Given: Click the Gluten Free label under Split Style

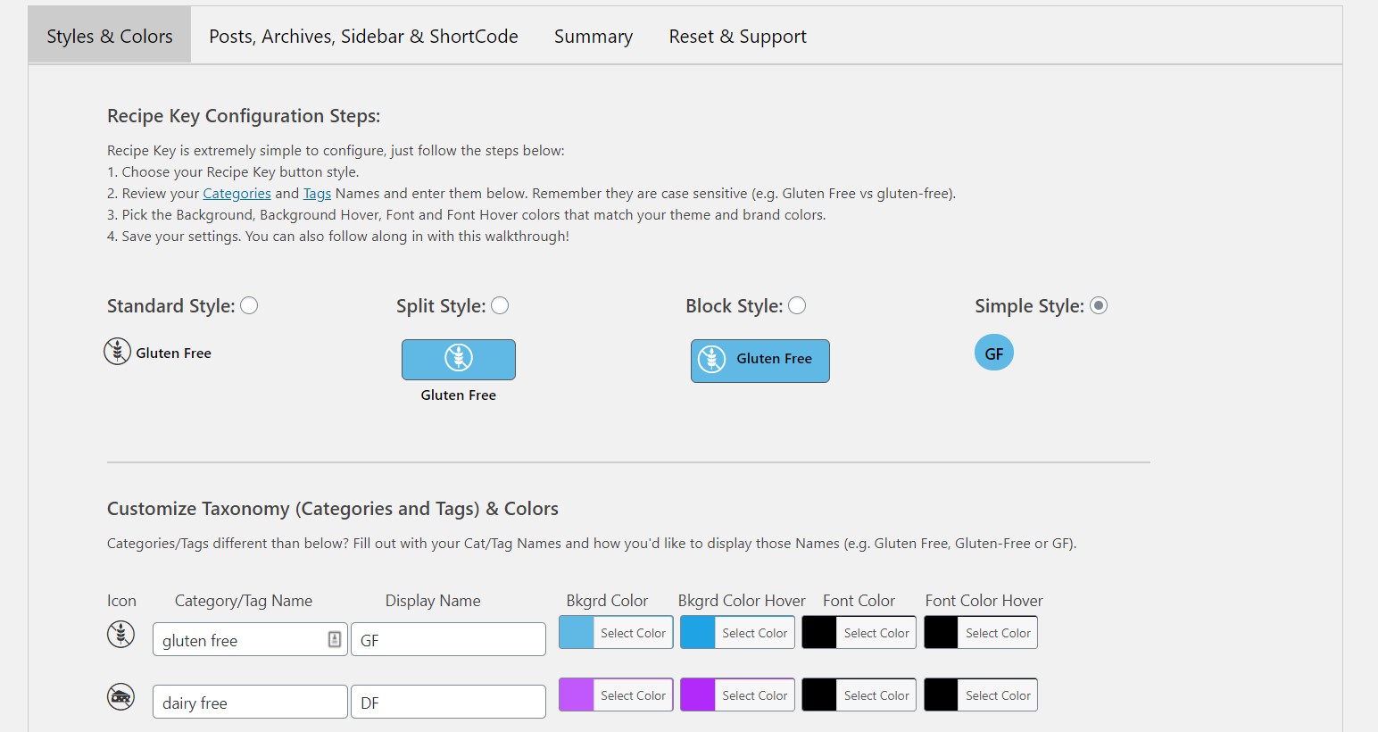Looking at the screenshot, I should coord(459,395).
